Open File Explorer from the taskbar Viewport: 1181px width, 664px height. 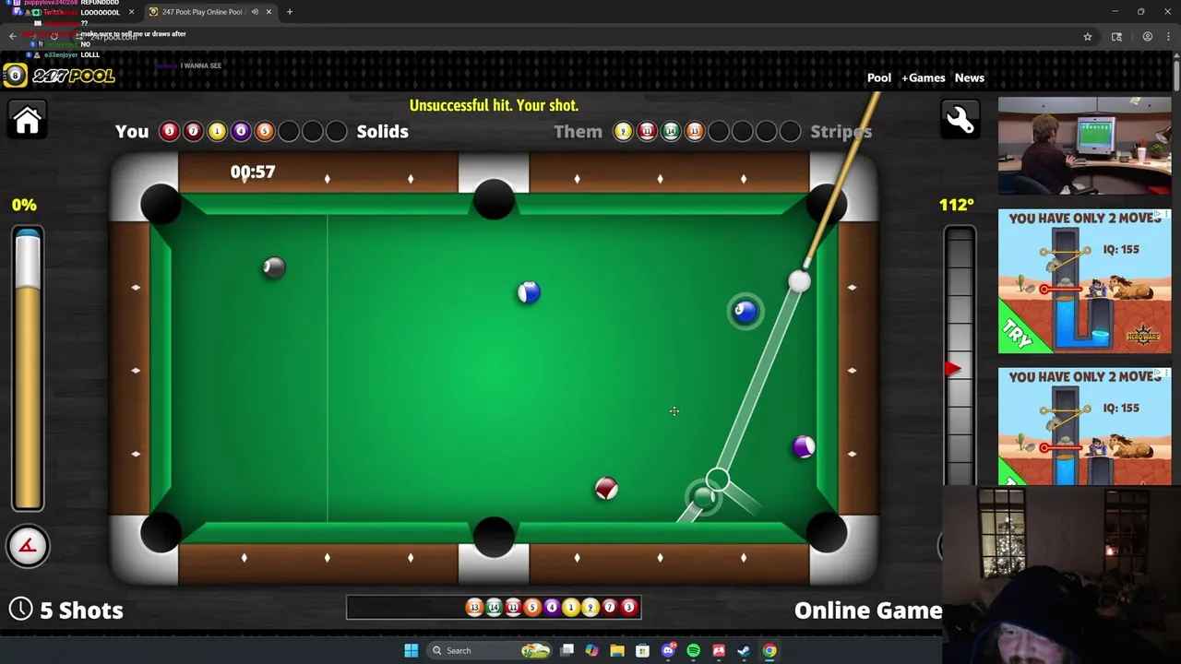pyautogui.click(x=617, y=650)
